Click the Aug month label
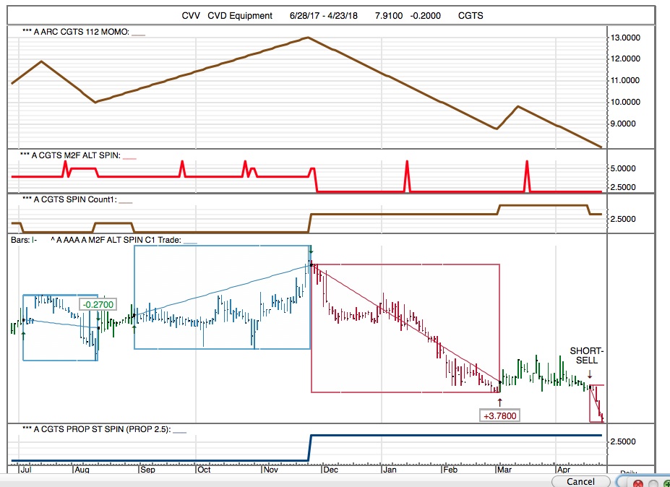Screen dimensions: 670x487 (x=82, y=470)
